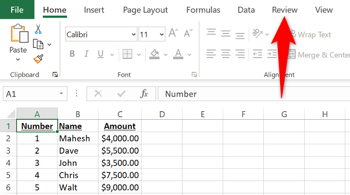Decrease indent in cell

point(257,54)
